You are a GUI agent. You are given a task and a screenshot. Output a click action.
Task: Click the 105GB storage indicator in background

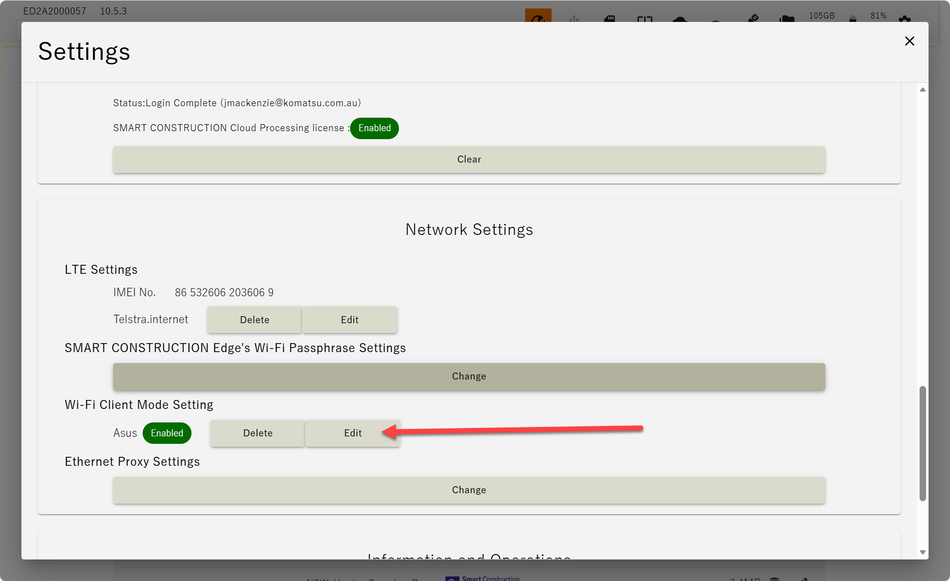tap(822, 16)
